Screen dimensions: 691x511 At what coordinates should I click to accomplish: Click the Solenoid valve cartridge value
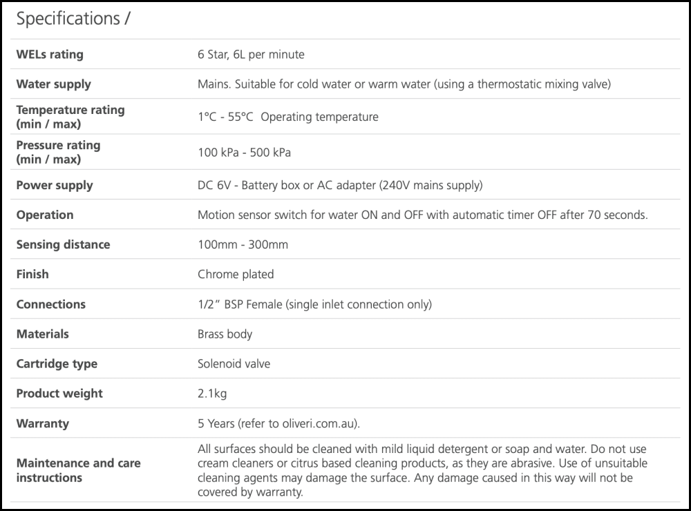(234, 364)
